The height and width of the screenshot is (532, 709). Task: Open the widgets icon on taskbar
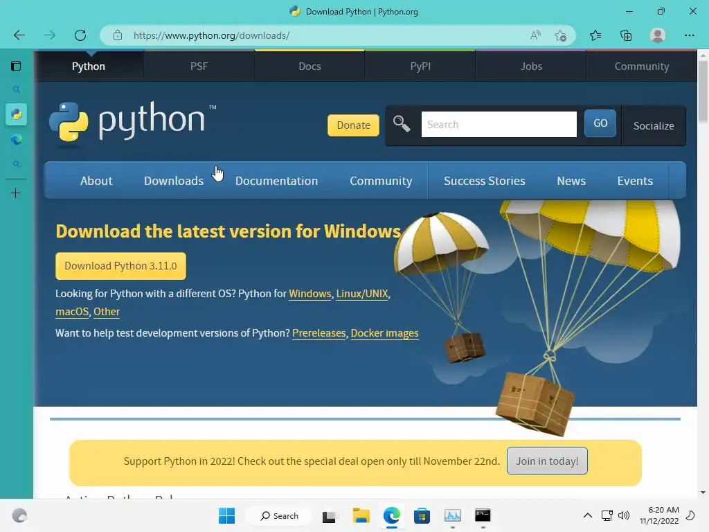click(19, 515)
